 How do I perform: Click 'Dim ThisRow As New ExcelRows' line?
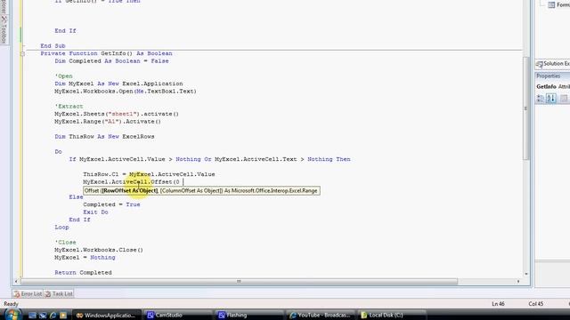(104, 136)
